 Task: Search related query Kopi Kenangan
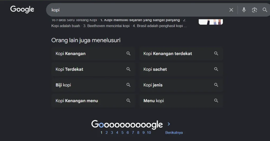coord(93,54)
